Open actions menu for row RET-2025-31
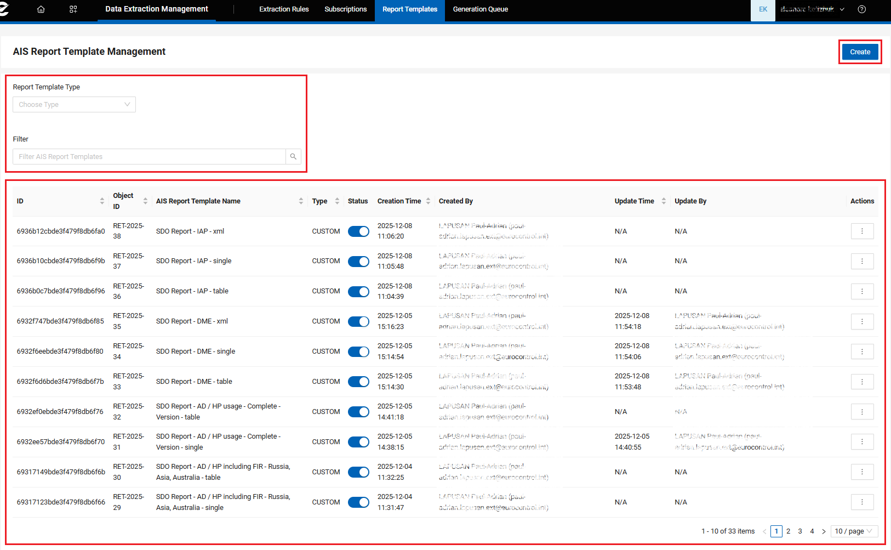 tap(862, 442)
